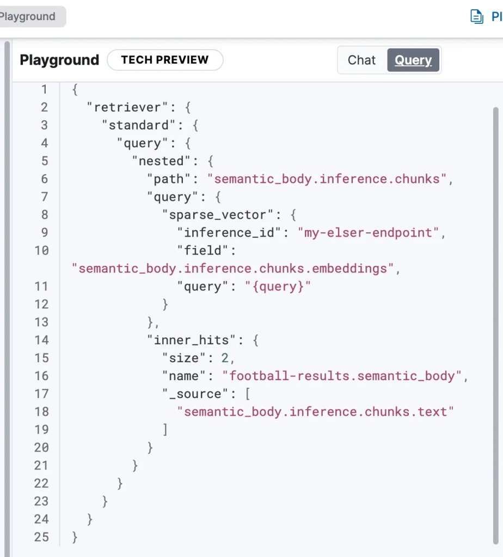Click the "{query}" placeholder value

click(278, 287)
